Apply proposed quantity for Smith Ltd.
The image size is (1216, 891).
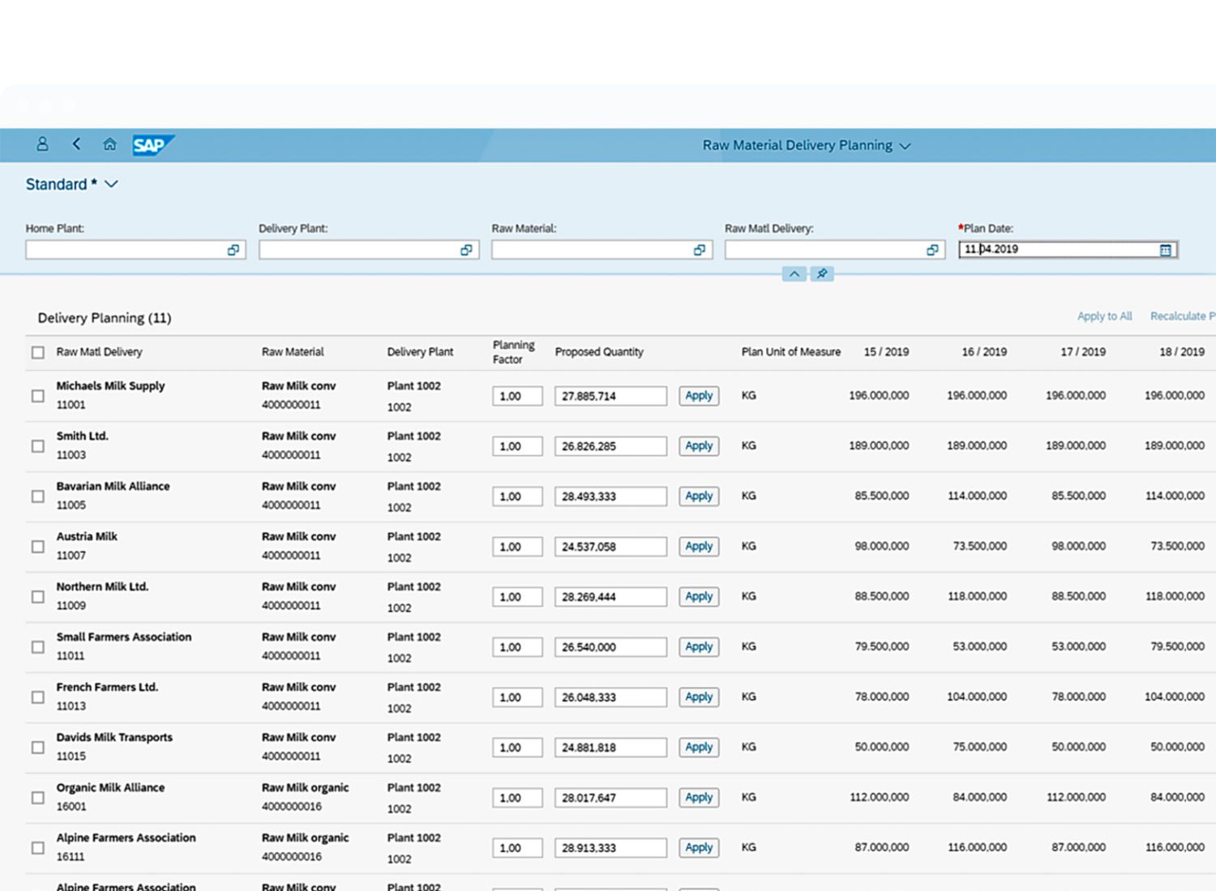(699, 446)
